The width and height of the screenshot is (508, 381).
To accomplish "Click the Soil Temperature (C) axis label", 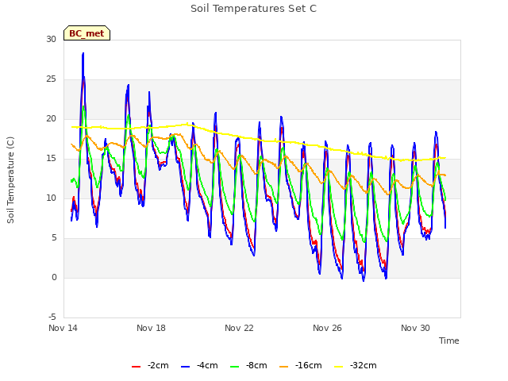I will click(10, 180).
